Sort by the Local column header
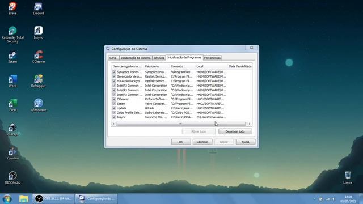 pos(212,66)
